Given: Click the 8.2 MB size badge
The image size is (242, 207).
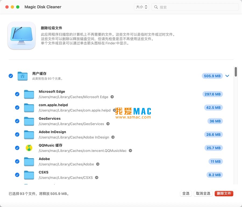Looking at the screenshot, I should coord(215,175).
